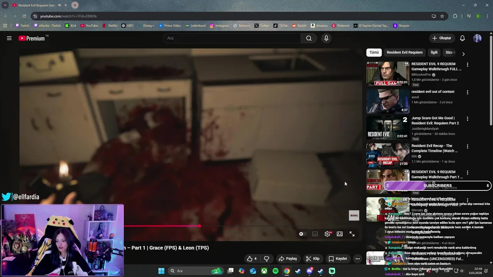Click the youtube.com address bar
The width and height of the screenshot is (493, 277).
click(231, 16)
